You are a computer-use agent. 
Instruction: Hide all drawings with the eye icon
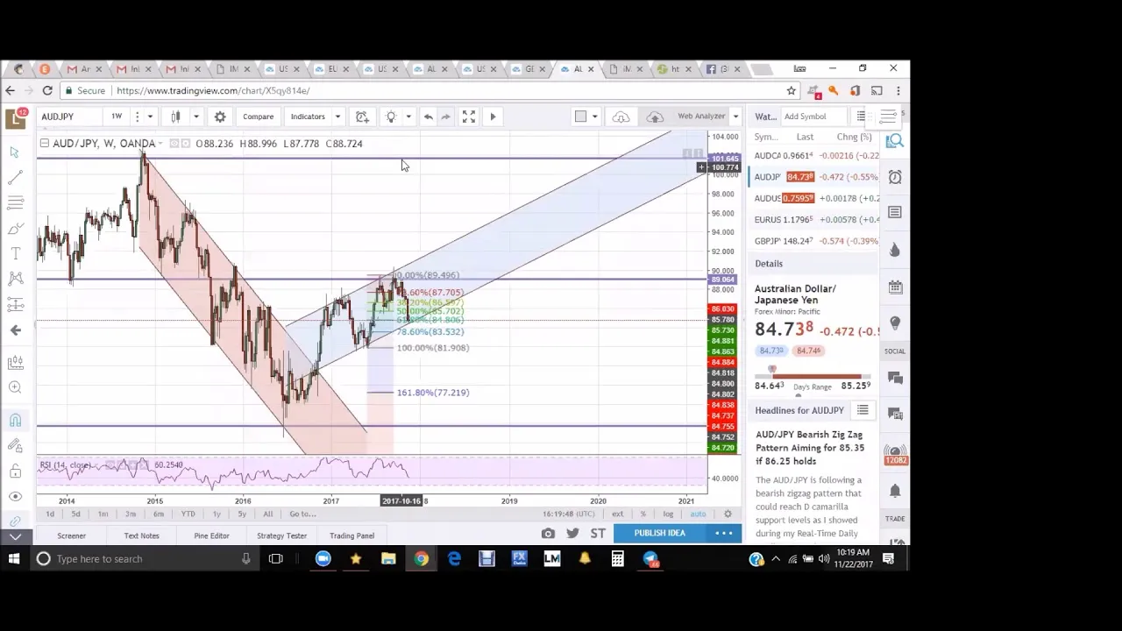[15, 497]
